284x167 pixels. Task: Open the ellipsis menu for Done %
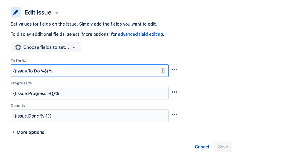pyautogui.click(x=175, y=114)
